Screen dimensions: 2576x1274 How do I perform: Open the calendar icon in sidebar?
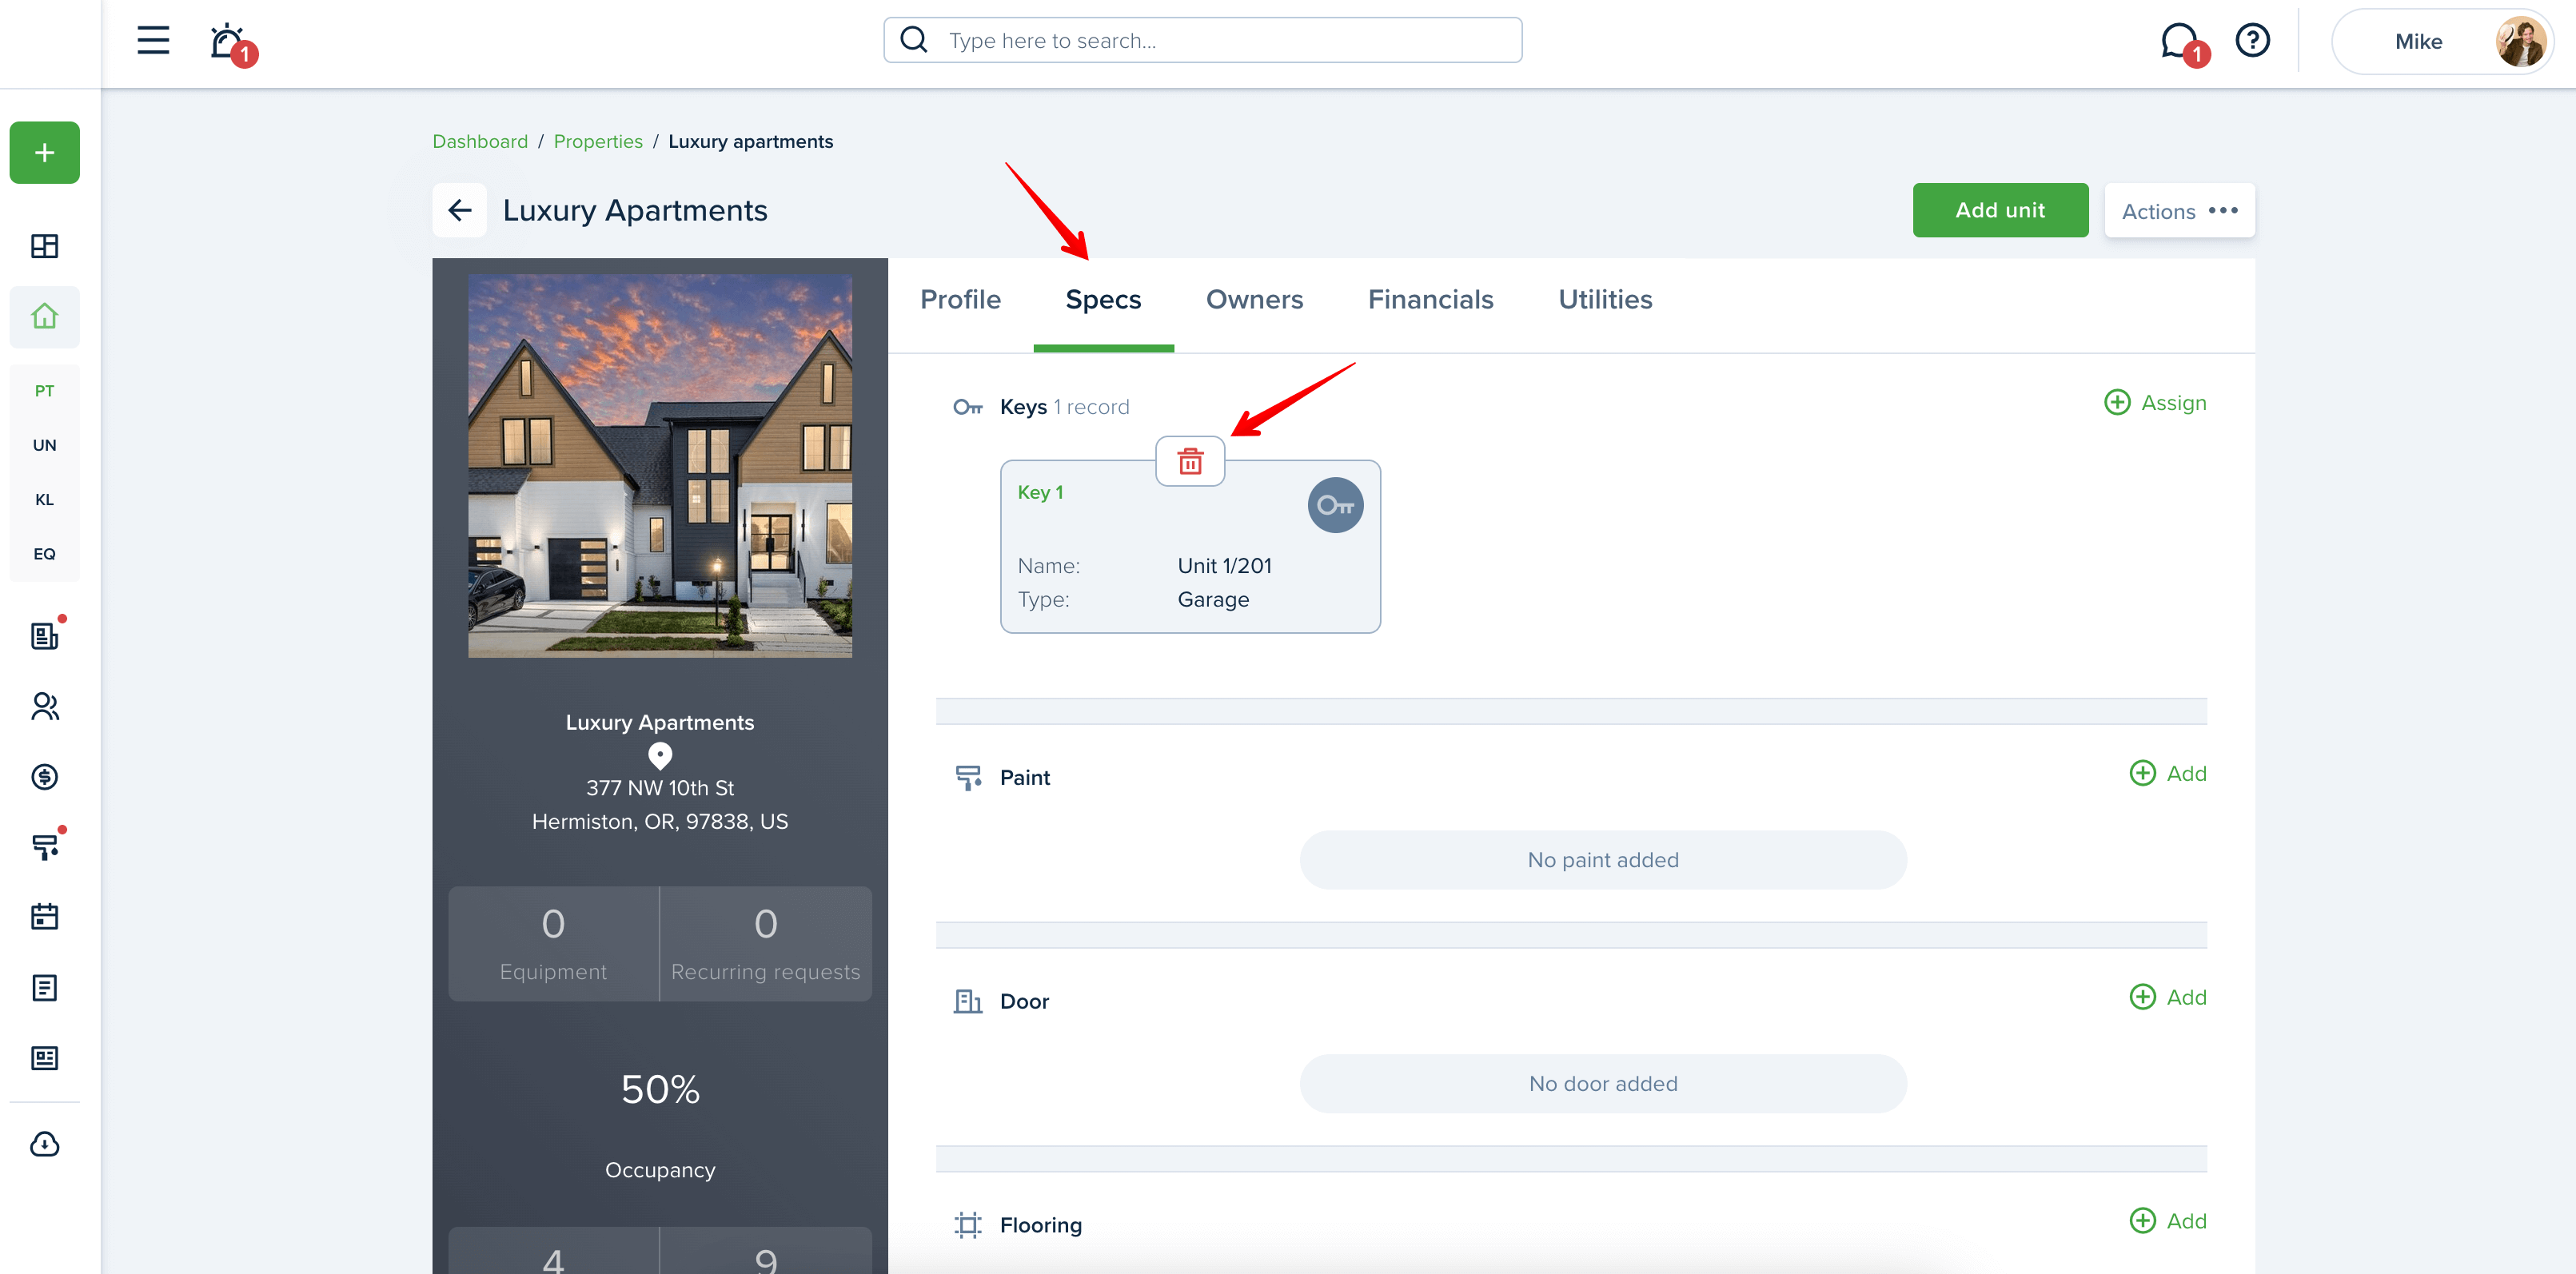[x=45, y=916]
